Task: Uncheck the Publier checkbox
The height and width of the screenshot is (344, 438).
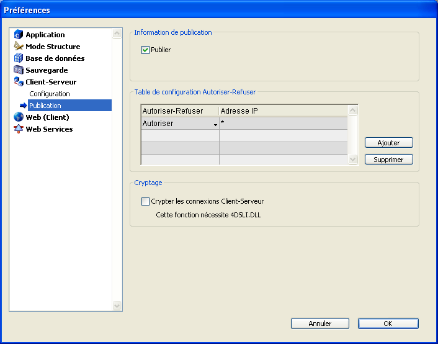Action: pyautogui.click(x=146, y=50)
